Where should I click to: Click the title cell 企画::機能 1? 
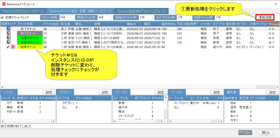pyautogui.click(x=83, y=29)
